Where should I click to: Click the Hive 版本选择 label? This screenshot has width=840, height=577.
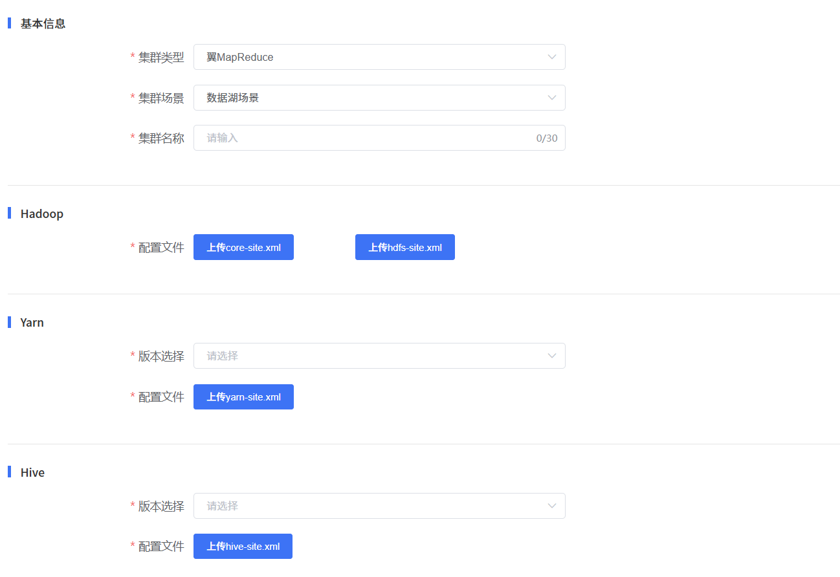click(x=161, y=506)
